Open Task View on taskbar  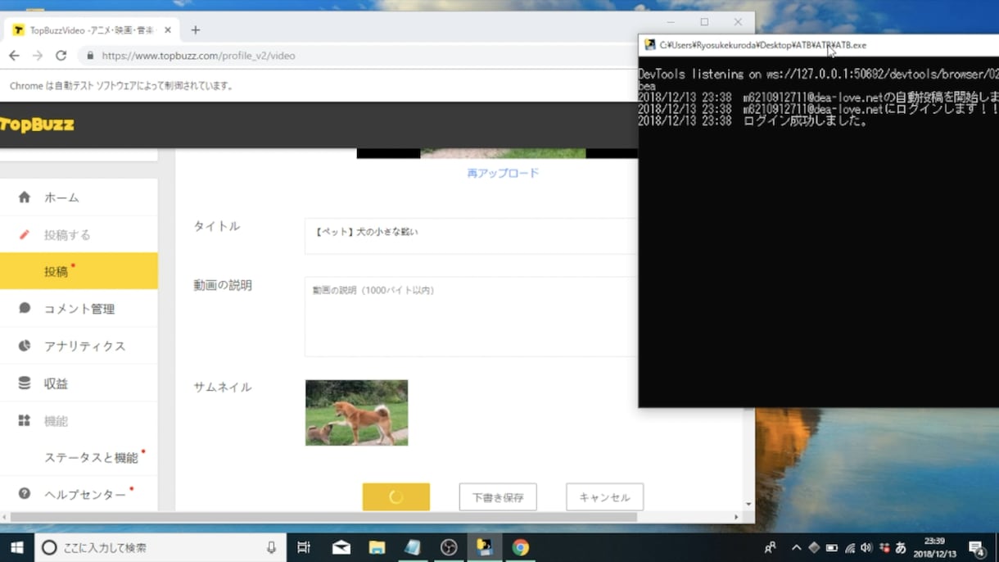(x=304, y=547)
